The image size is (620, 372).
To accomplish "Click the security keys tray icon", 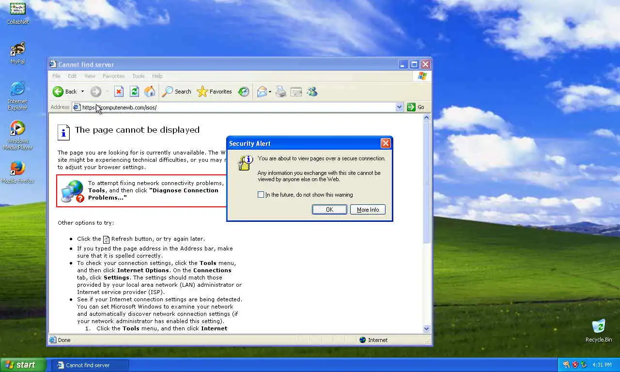I will [566, 365].
